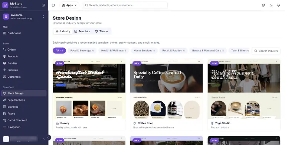Open notifications bell icon

[278, 5]
